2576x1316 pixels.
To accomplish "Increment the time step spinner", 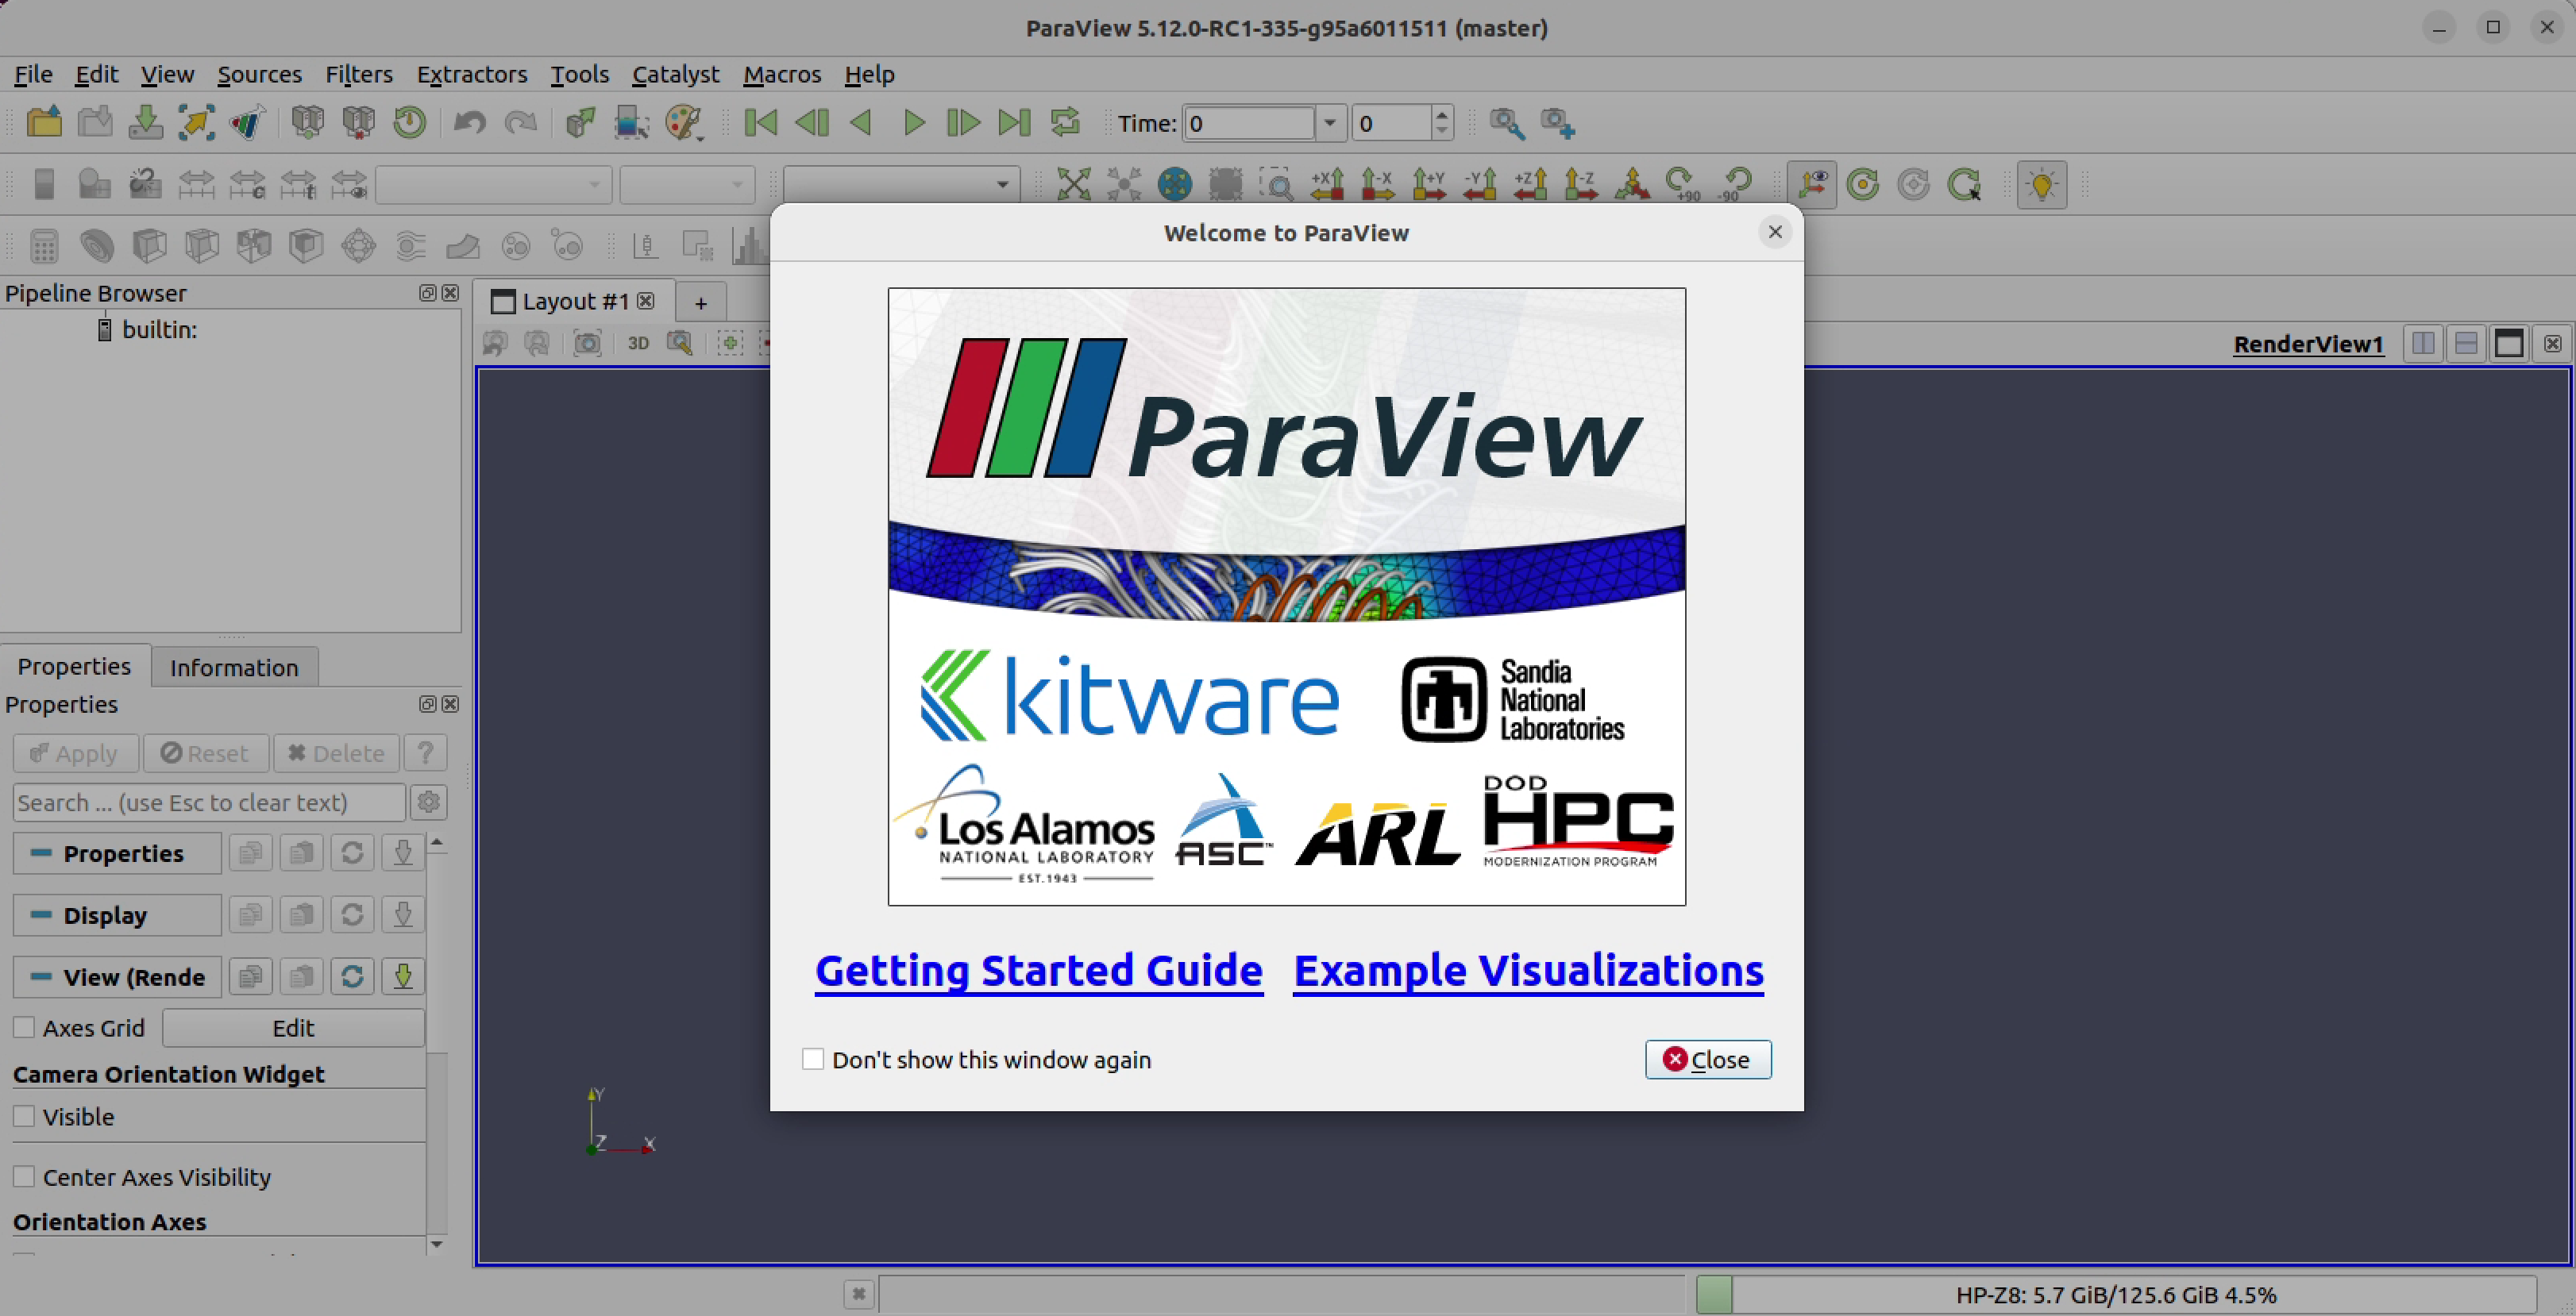I will click(1441, 114).
